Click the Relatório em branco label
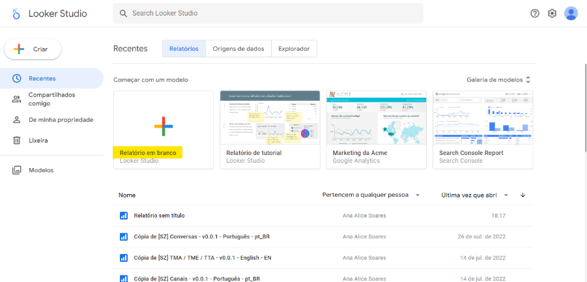Screen dimensions: 587x282 click(x=148, y=153)
